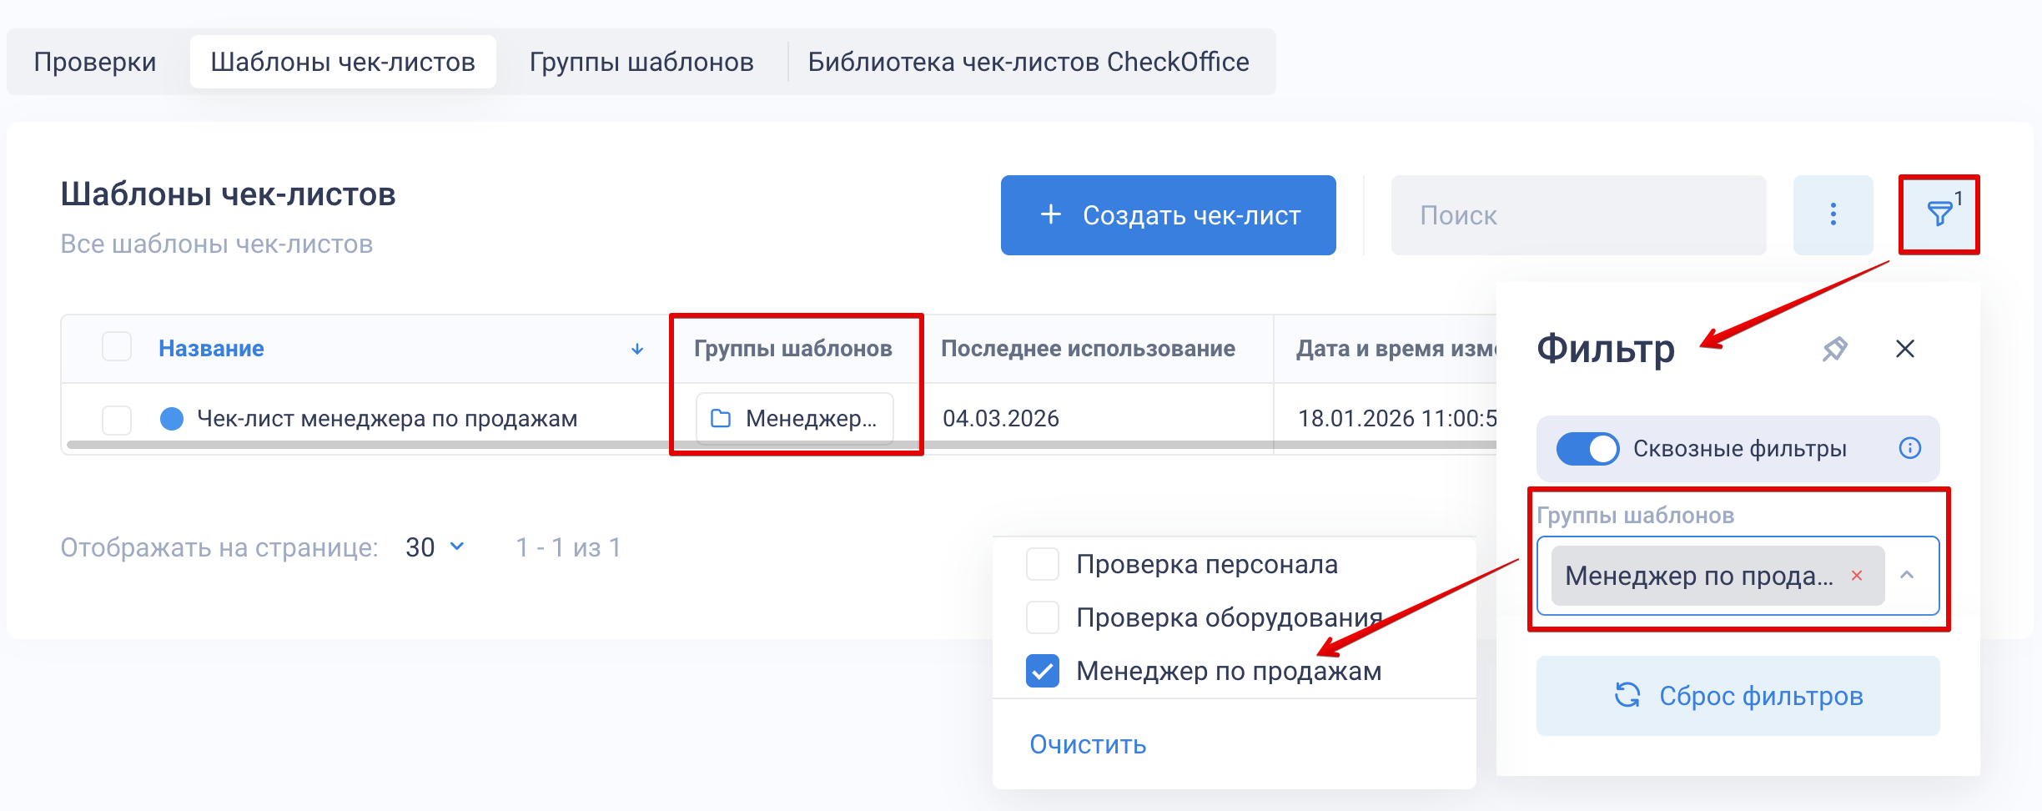Open the rows per page dropdown
The height and width of the screenshot is (811, 2042).
(x=435, y=547)
